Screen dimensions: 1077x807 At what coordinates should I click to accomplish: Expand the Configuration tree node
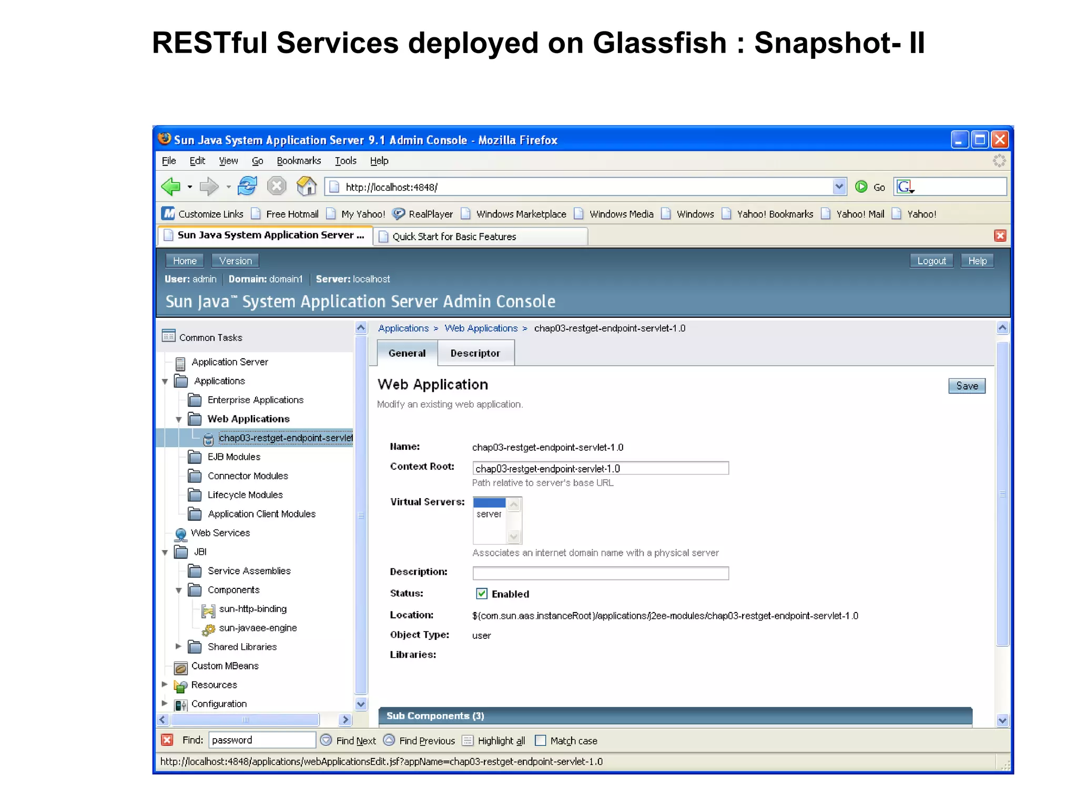pyautogui.click(x=164, y=703)
